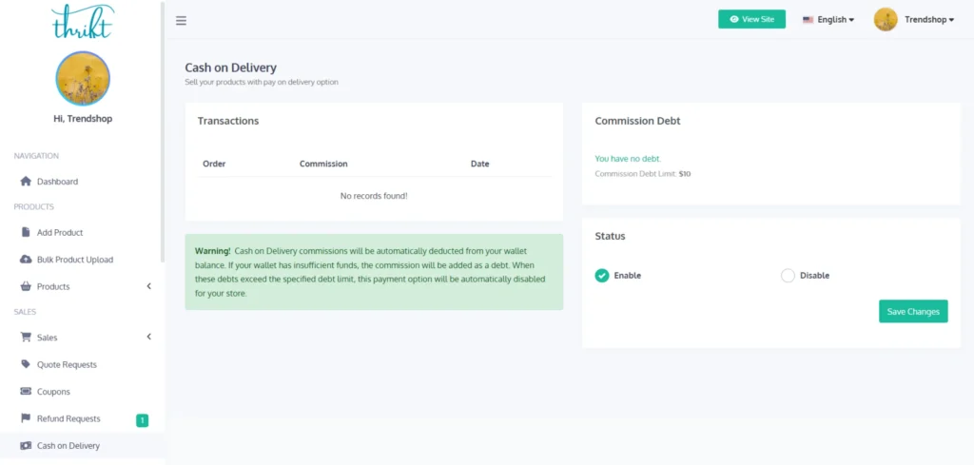Open the English language dropdown
The width and height of the screenshot is (974, 465).
click(828, 20)
